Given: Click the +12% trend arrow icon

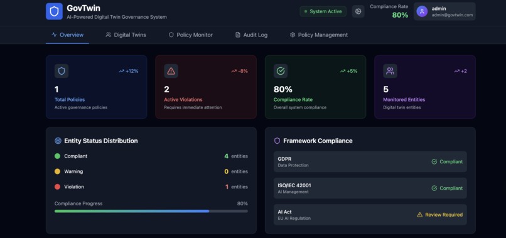Looking at the screenshot, I should click(121, 71).
